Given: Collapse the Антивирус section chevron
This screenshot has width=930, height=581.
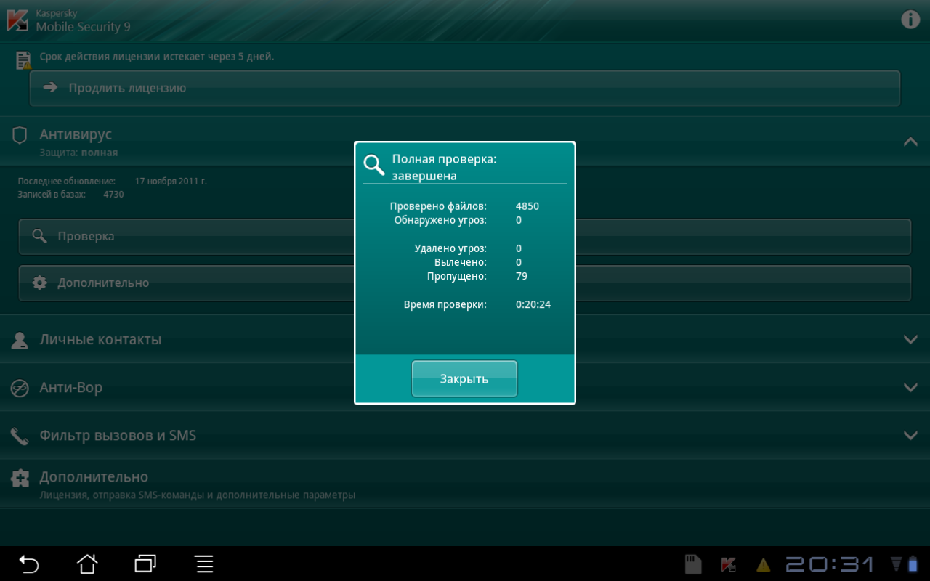Looking at the screenshot, I should point(910,142).
